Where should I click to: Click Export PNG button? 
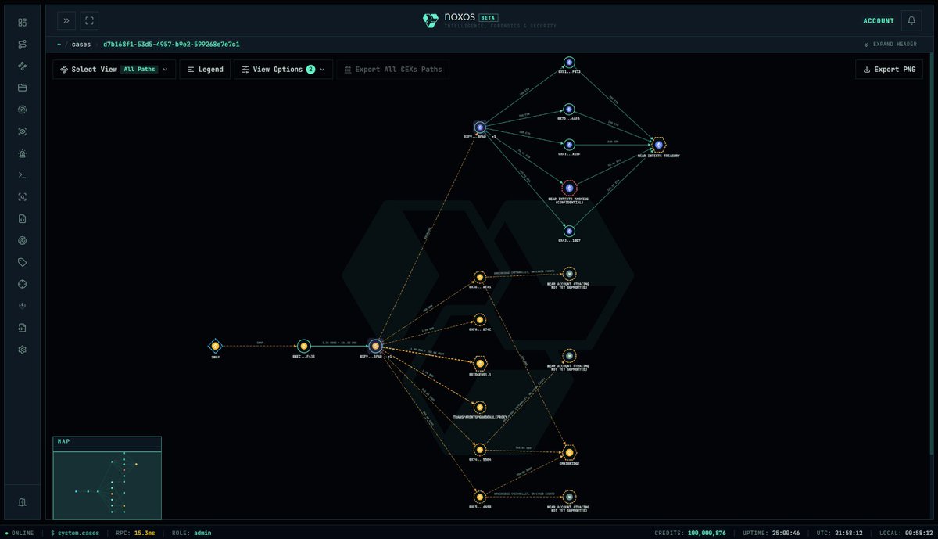click(x=890, y=70)
